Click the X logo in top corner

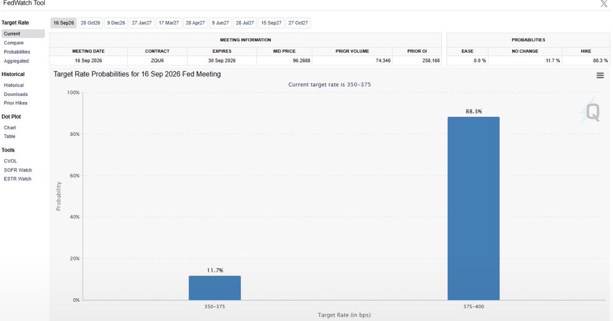pos(604,3)
